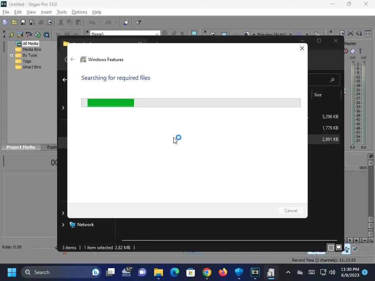375x281 pixels.
Task: Open the Mixing Console icon
Action: (368, 33)
